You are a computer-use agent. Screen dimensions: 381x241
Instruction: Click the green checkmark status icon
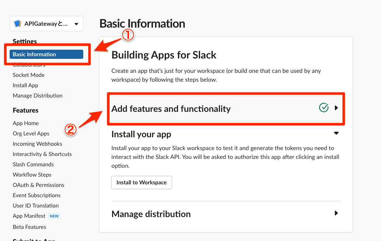pos(324,108)
